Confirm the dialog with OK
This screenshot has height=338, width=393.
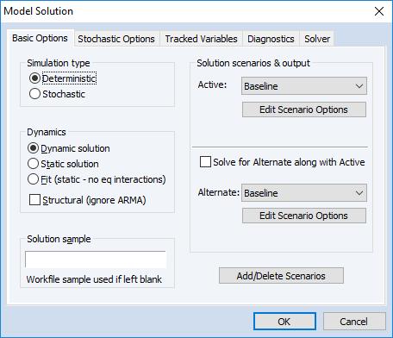pos(284,322)
